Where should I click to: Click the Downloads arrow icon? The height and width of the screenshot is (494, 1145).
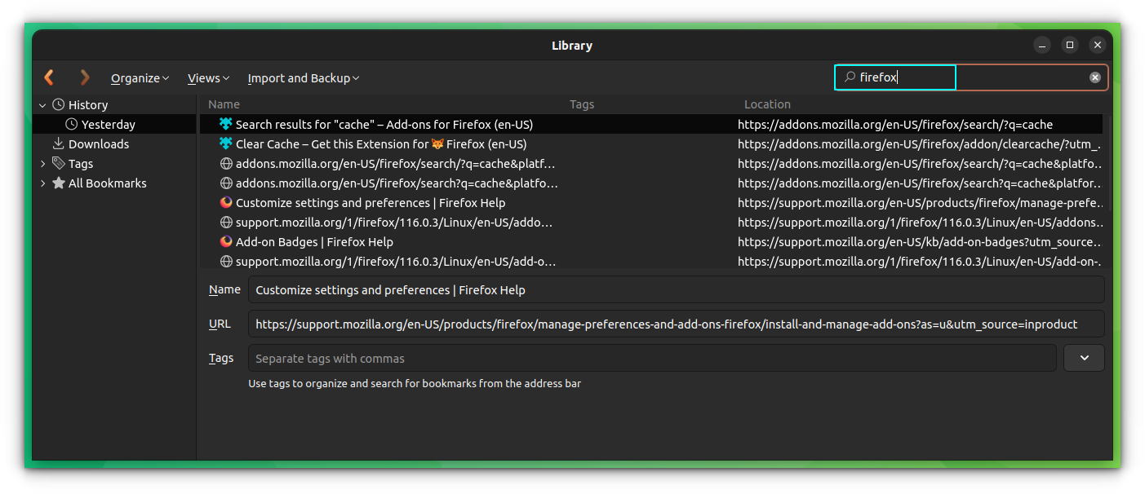(59, 143)
